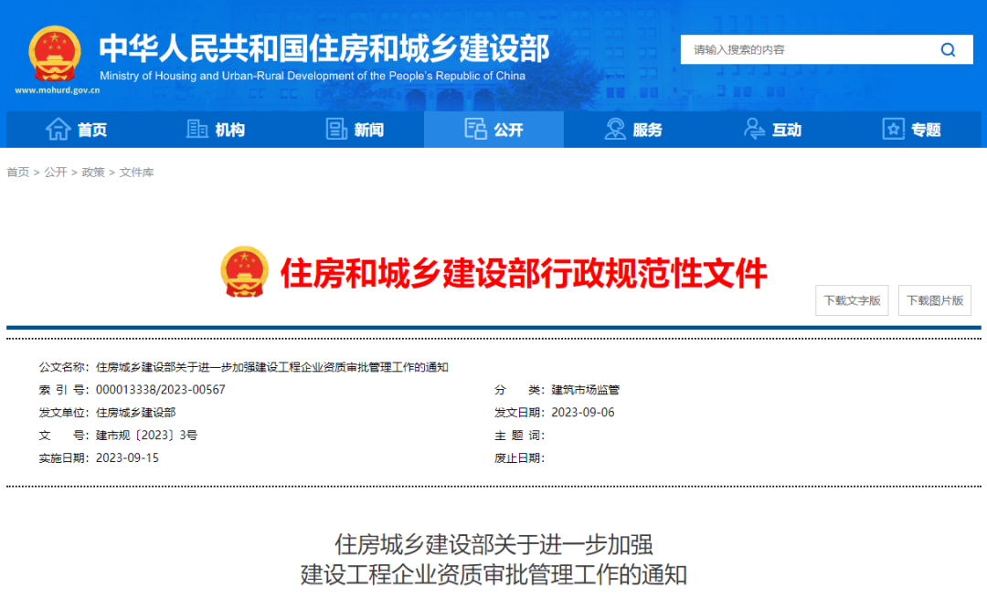The width and height of the screenshot is (987, 609).
Task: Click the person icon on the 互动 tab
Action: click(753, 129)
